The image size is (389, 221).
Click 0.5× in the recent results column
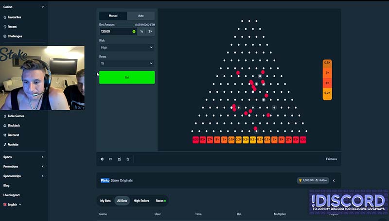327,63
